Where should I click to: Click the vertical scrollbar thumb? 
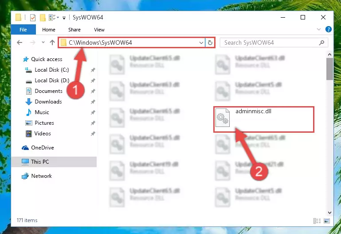coord(329,69)
